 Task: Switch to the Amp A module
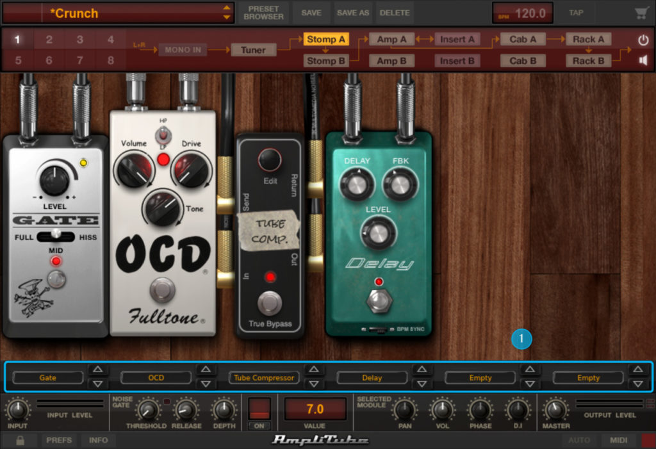391,39
